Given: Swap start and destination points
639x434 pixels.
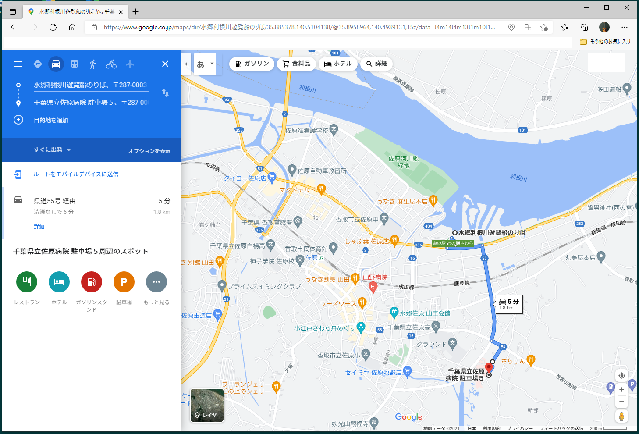Looking at the screenshot, I should 165,93.
